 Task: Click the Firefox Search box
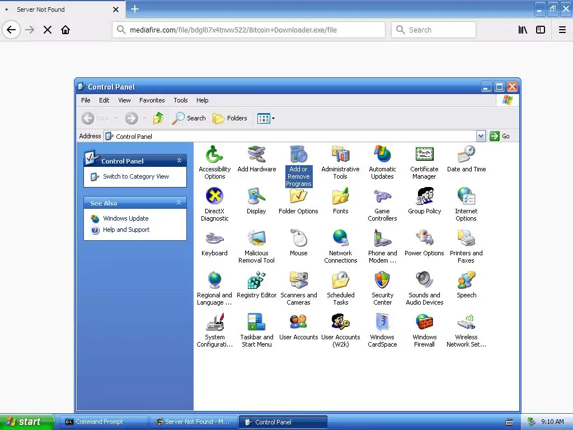pyautogui.click(x=434, y=30)
